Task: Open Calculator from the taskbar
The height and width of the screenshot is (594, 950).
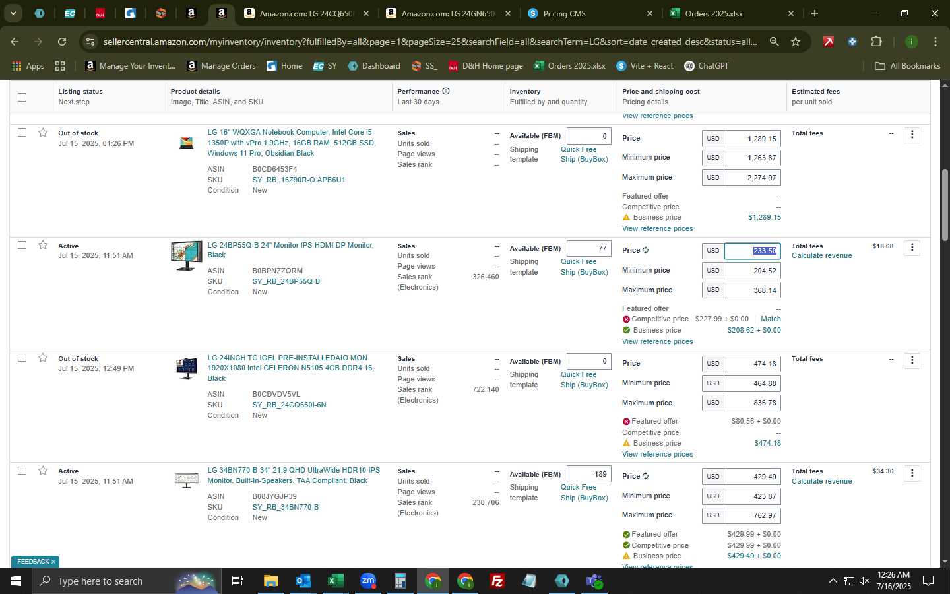Action: 400,581
